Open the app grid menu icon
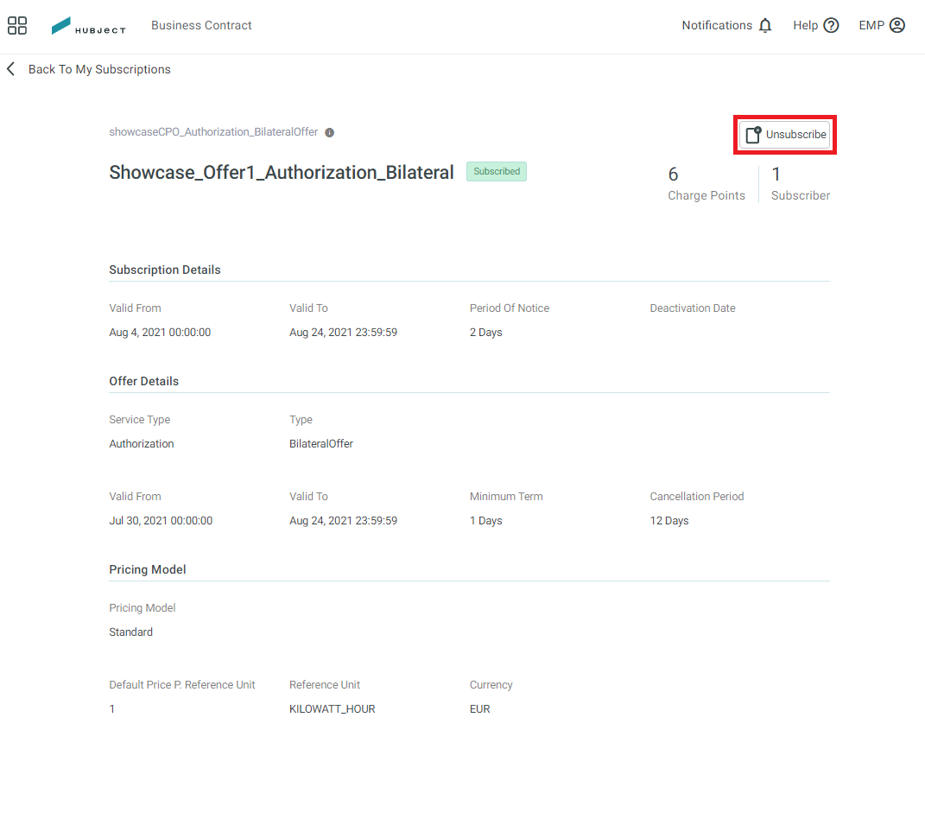925x819 pixels. [17, 25]
